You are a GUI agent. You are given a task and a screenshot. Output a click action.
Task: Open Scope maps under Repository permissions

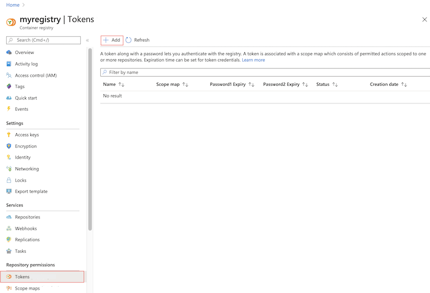(27, 288)
